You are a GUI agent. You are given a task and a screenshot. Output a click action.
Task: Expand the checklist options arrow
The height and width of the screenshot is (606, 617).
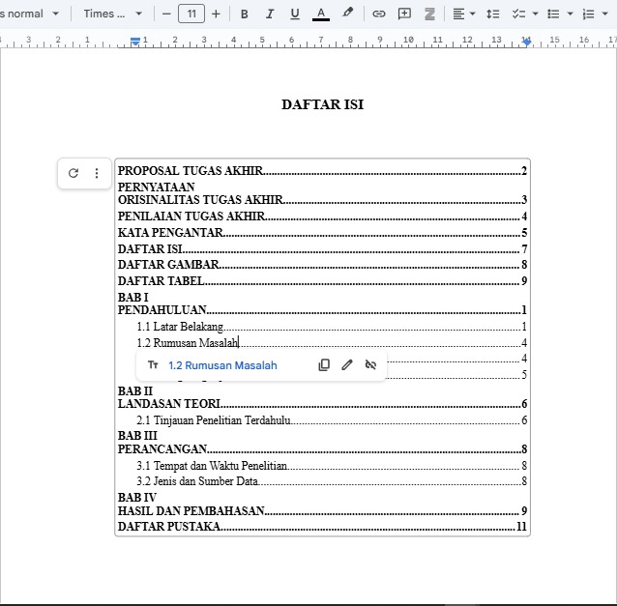tap(535, 14)
